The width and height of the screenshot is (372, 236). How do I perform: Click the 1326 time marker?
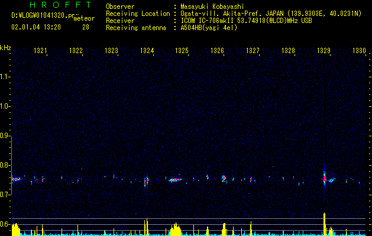coord(217,51)
